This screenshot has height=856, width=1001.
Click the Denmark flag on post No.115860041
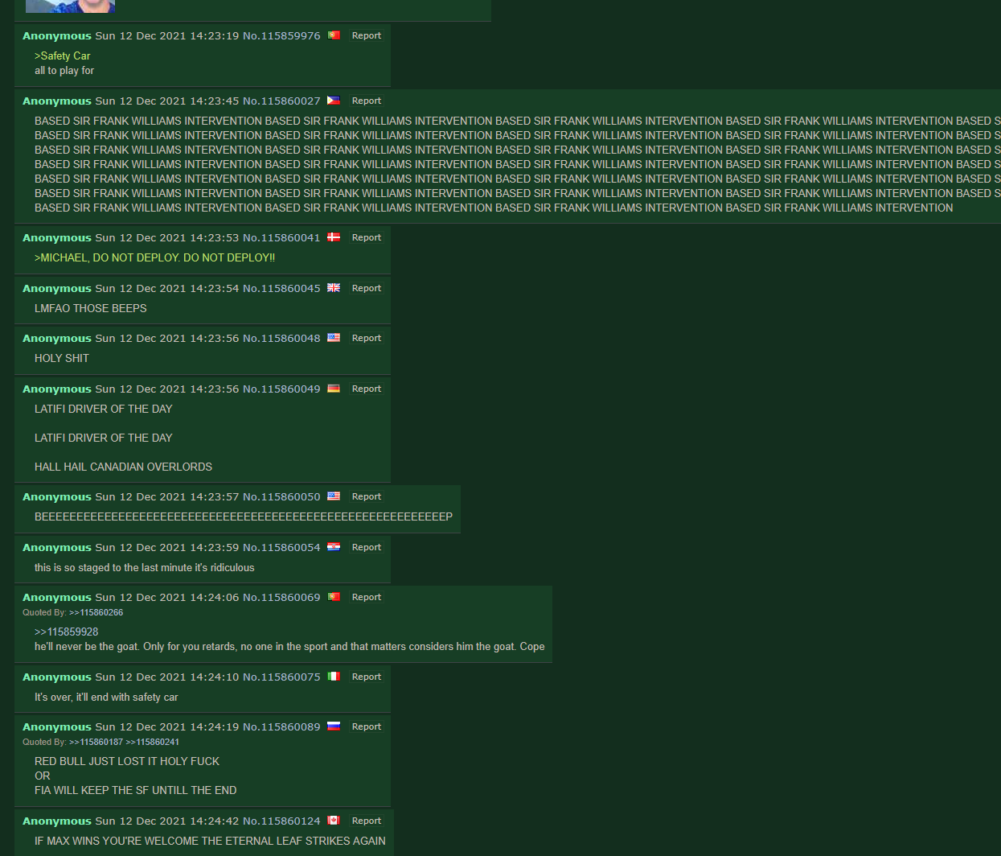click(x=334, y=237)
